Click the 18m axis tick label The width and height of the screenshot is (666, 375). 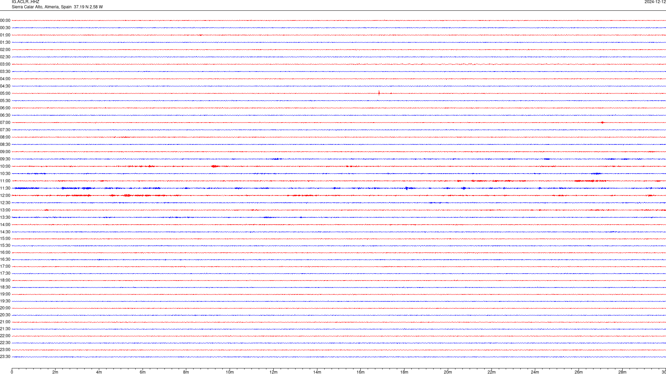click(404, 372)
